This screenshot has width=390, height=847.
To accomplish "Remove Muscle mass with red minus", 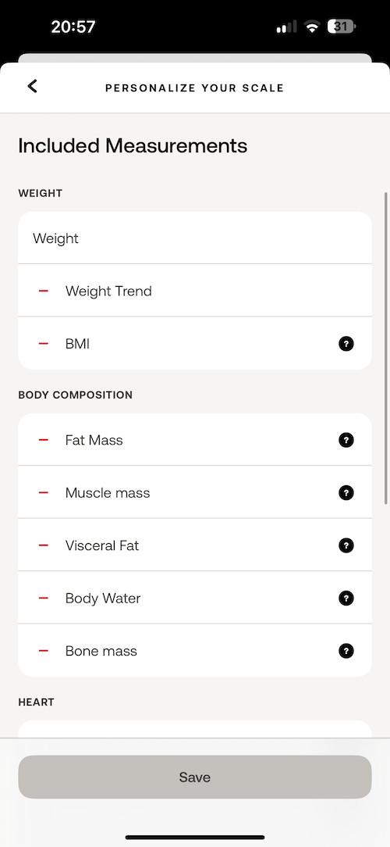I will 44,492.
